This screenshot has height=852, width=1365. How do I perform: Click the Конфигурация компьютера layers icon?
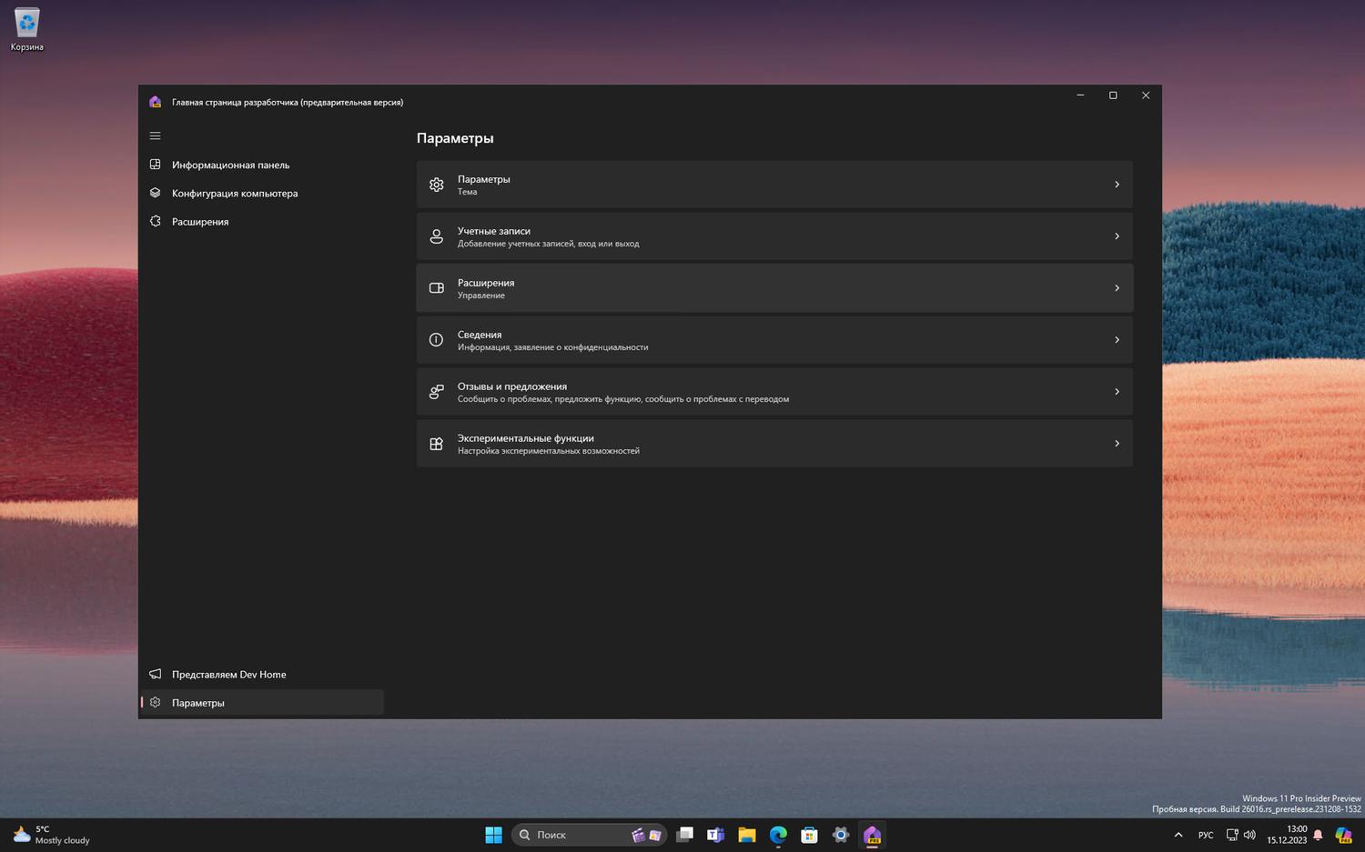[155, 193]
